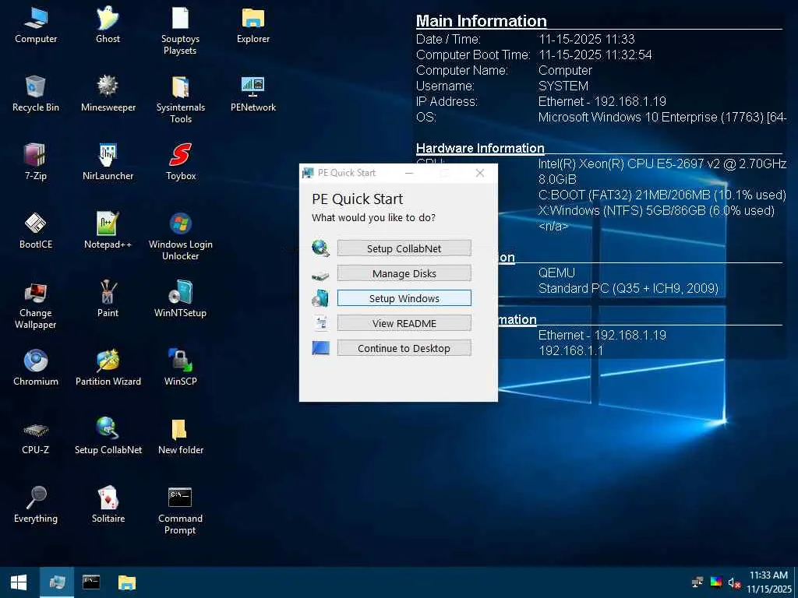Screen dimensions: 798x598
Task: Click the document icon beside View README
Action: tap(321, 323)
